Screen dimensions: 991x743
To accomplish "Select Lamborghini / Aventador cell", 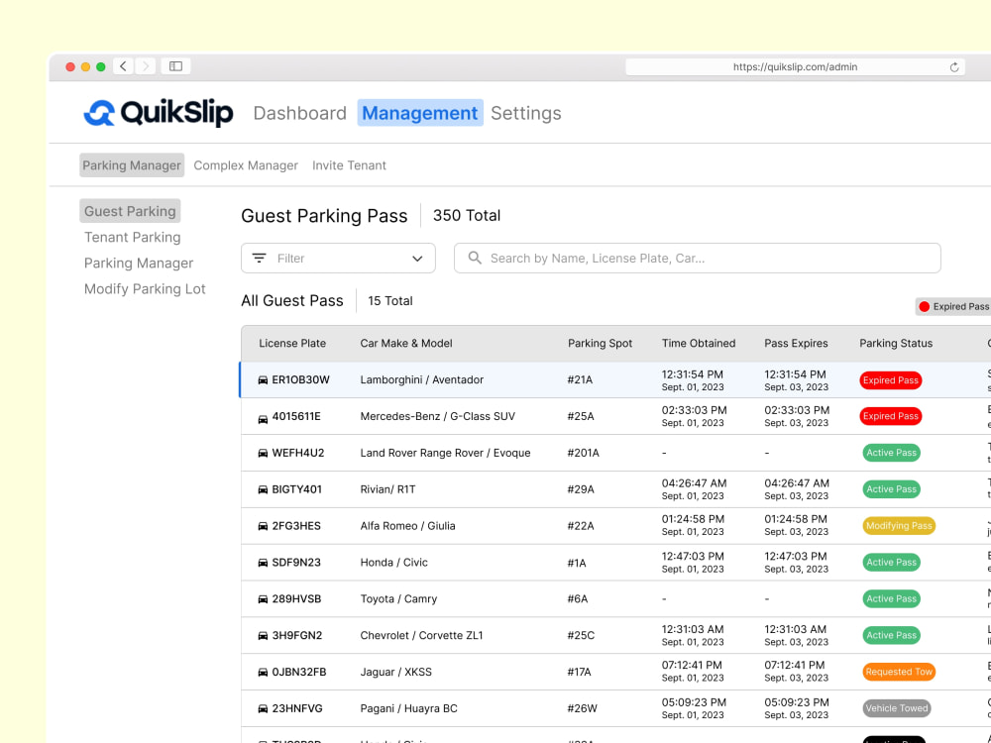I will pos(421,379).
